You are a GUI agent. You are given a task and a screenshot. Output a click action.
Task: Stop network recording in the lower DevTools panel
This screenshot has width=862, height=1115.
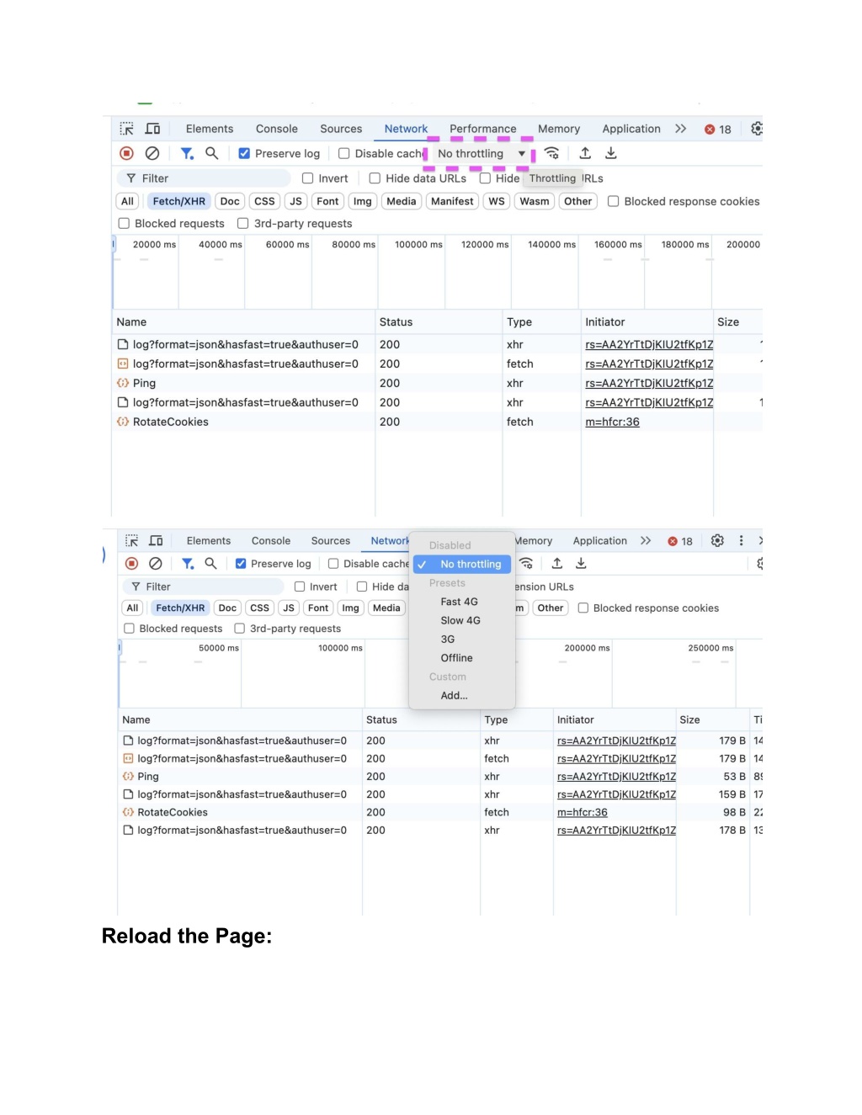(x=132, y=564)
